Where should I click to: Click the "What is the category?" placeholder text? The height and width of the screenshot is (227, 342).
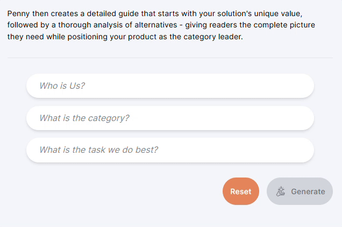84,118
